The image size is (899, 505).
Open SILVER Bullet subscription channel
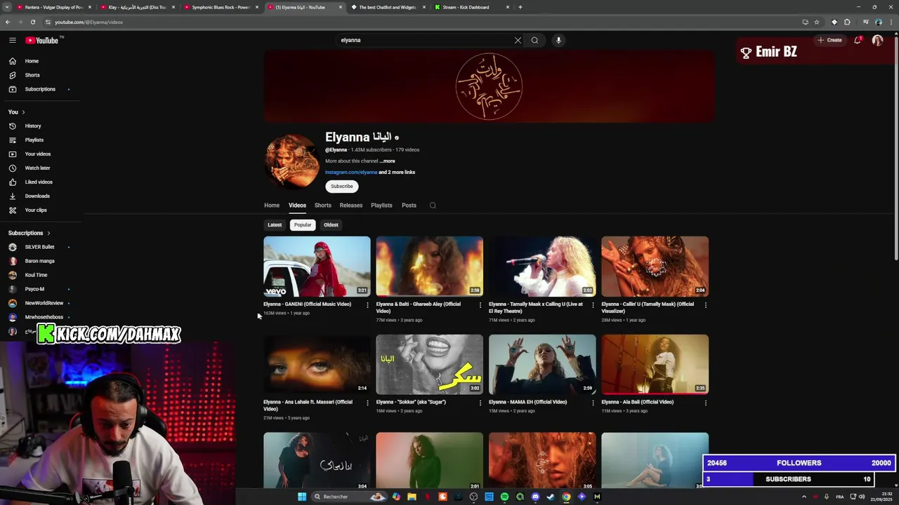coord(41,247)
